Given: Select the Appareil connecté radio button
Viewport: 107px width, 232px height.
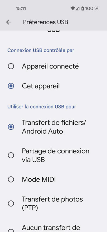Looking at the screenshot, I should 11,66.
